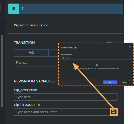This screenshot has width=134, height=124.
Task: Click the magnifier icon above the empty results hint
Action: click(x=97, y=65)
